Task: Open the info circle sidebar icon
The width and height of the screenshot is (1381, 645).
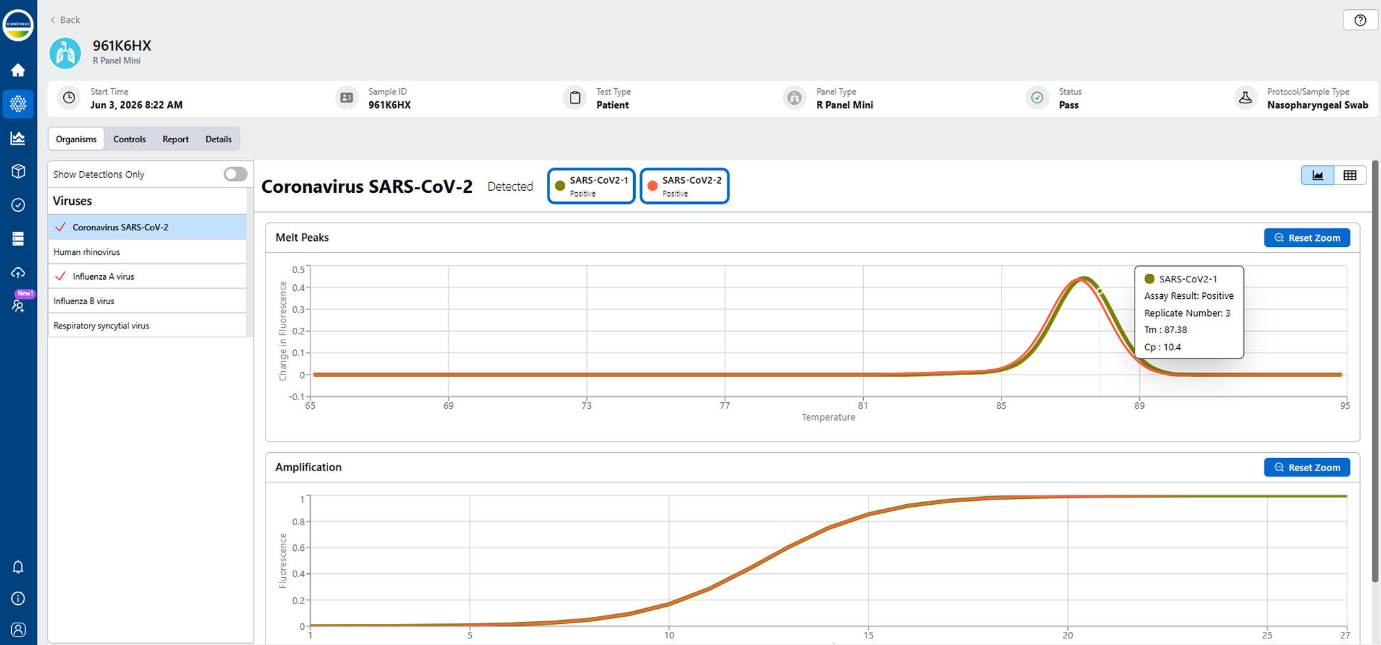Action: coord(18,598)
